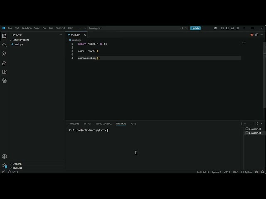Open the Source Control view
The width and height of the screenshot is (266, 199).
pos(5,54)
